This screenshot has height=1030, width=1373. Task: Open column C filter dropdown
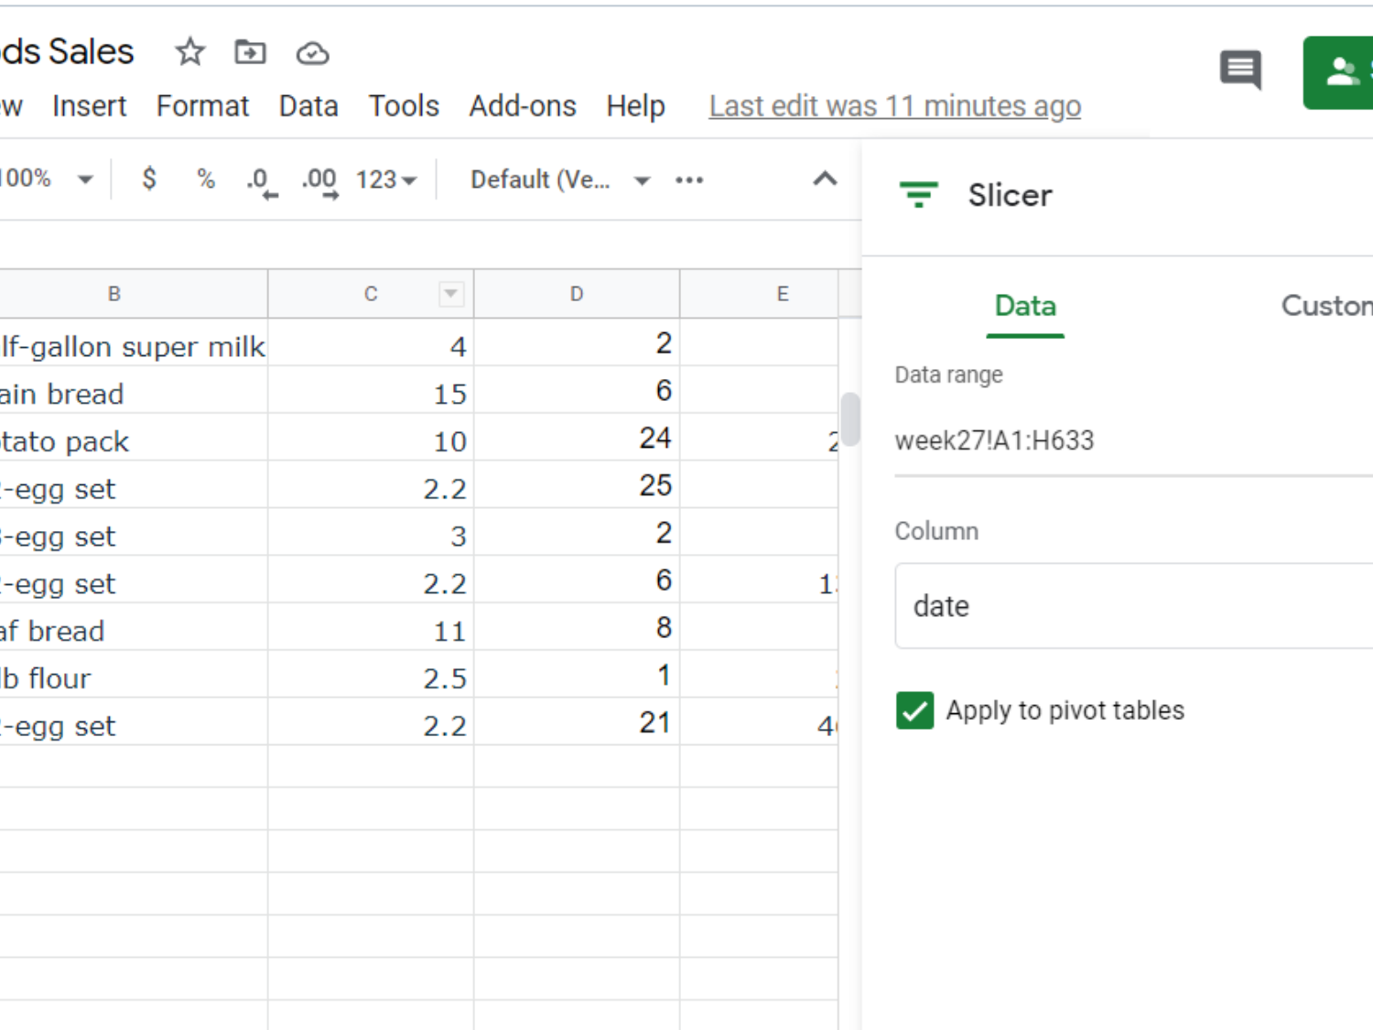point(450,294)
